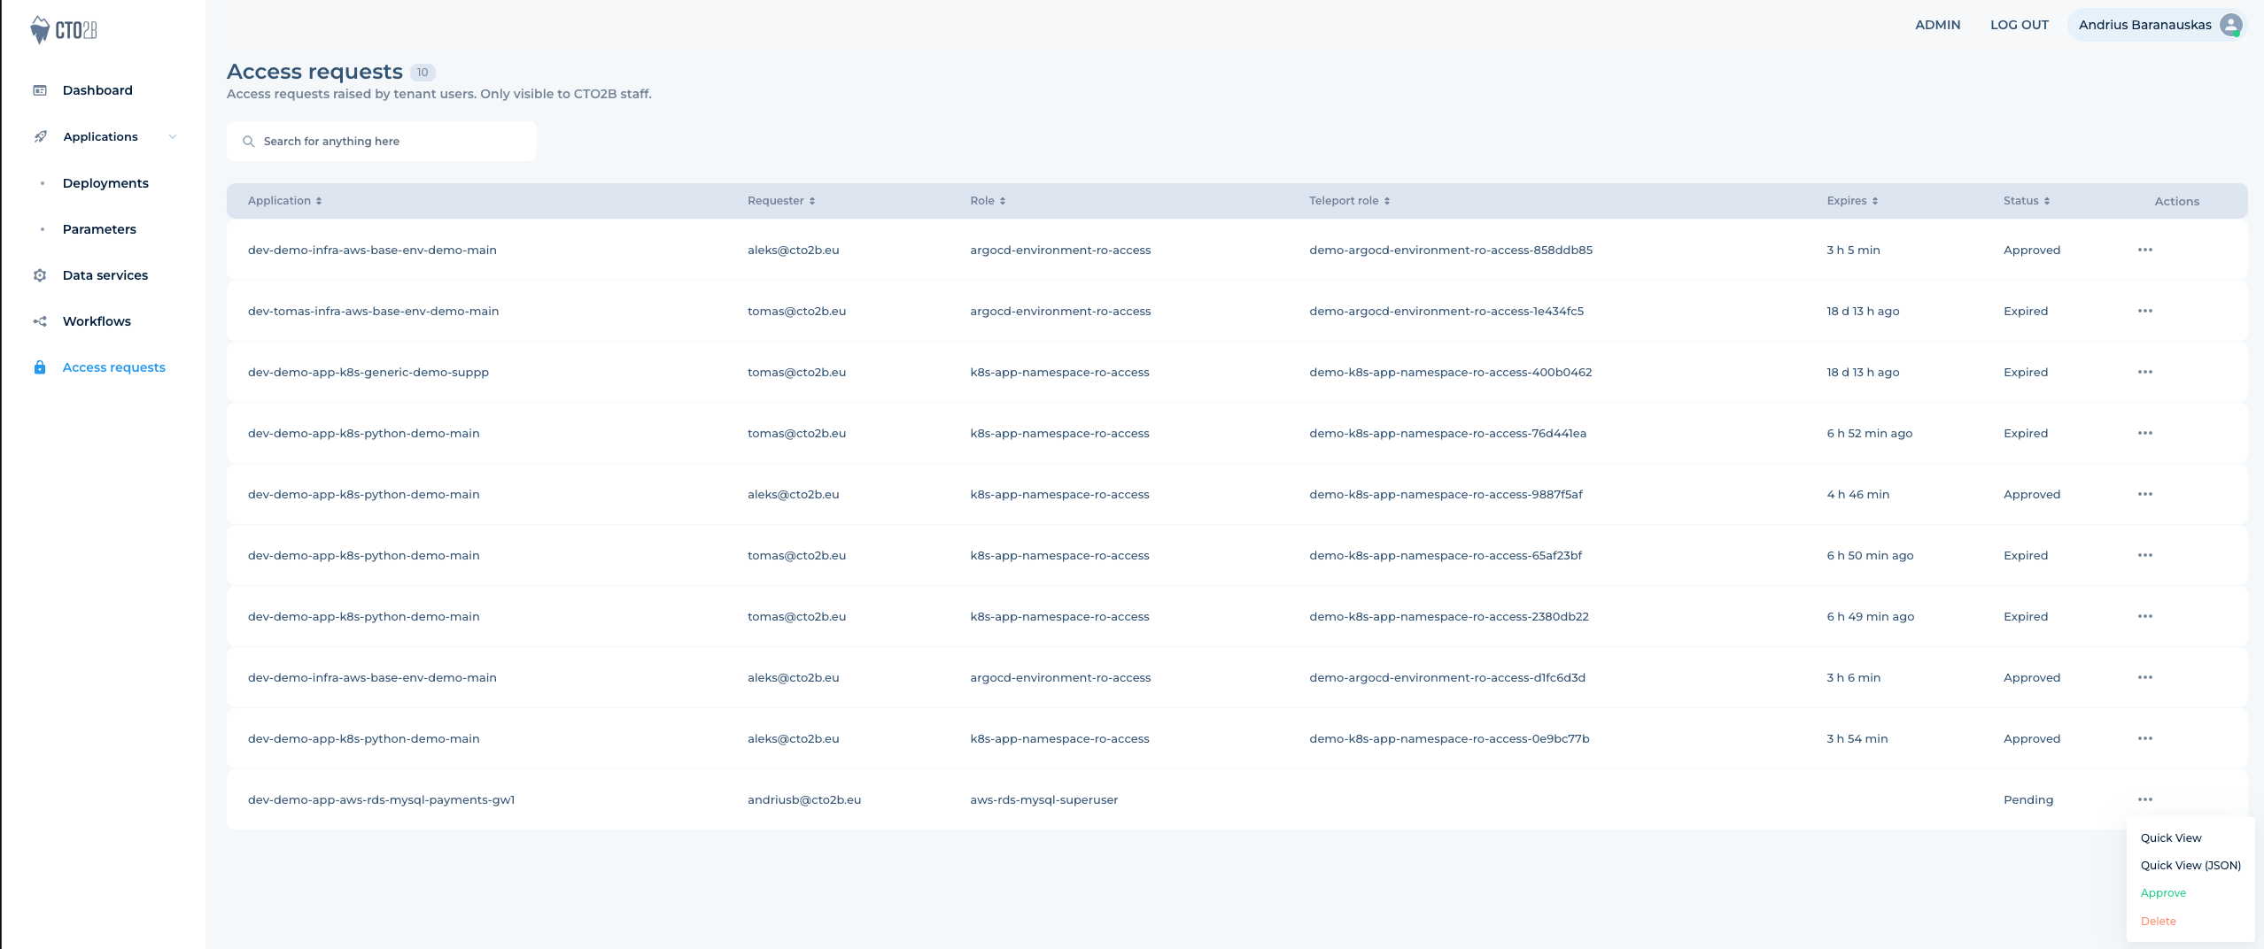This screenshot has width=2264, height=949.
Task: Select the Access requests lock icon
Action: 41,366
